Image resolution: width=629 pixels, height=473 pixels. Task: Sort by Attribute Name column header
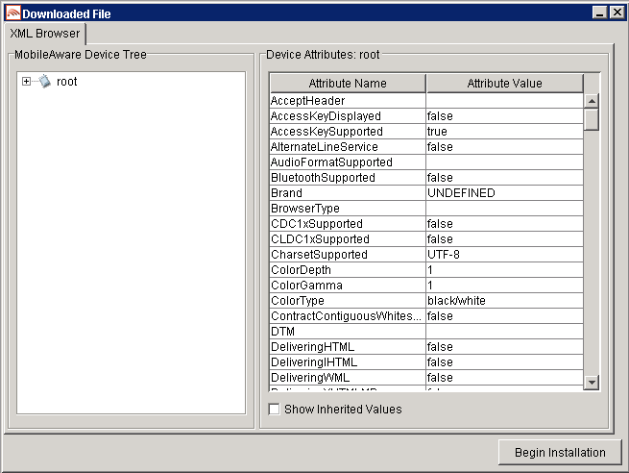pyautogui.click(x=348, y=83)
